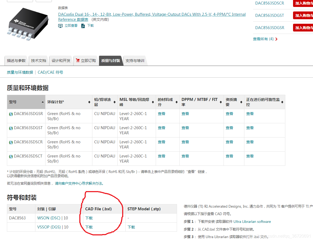
Task: Click the view-online icon beside 立即查看
Action: pyautogui.click(x=60, y=26)
